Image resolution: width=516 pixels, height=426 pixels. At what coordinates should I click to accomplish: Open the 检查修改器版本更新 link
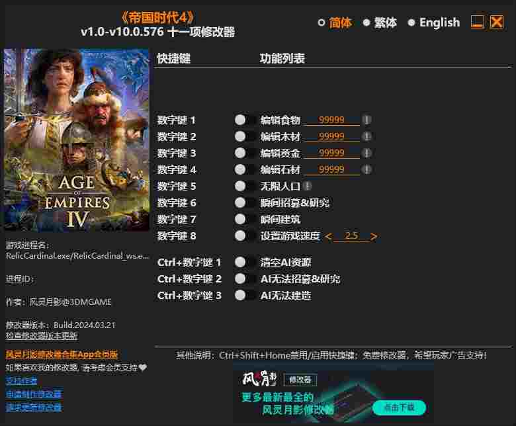click(x=42, y=336)
